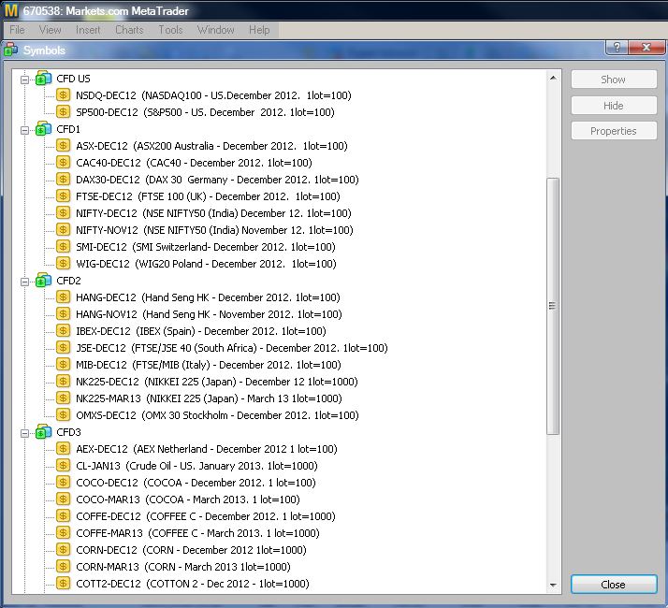Click the DAX30-DEC12 Germany description text
This screenshot has height=608, width=668.
(253, 180)
